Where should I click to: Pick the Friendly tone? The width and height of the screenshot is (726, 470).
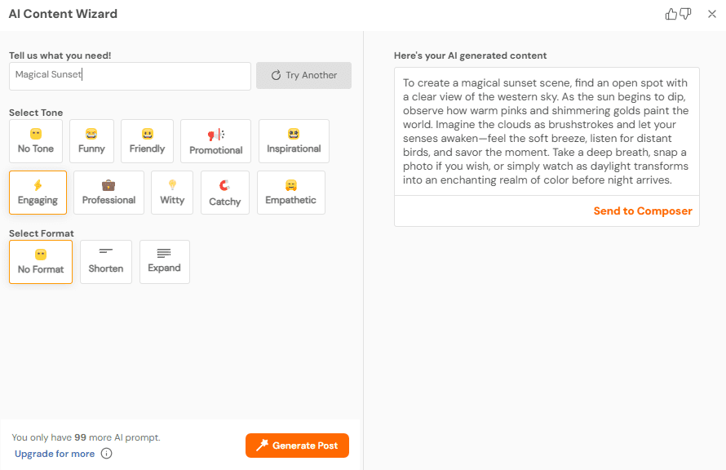click(147, 141)
